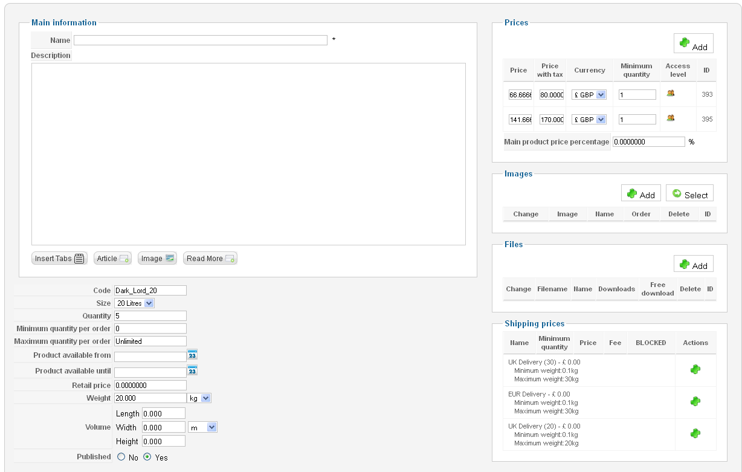Open the Size dropdown showing 20 Litres
This screenshot has width=742, height=472.
coord(134,303)
